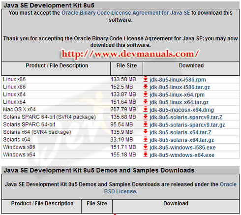Screen dimensions: 241x215
Task: Click download arrow icon for solaris-sparcv9.tar.Z
Action: [146, 117]
